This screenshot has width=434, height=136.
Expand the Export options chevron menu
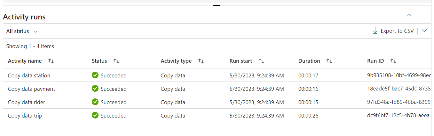[x=424, y=31]
